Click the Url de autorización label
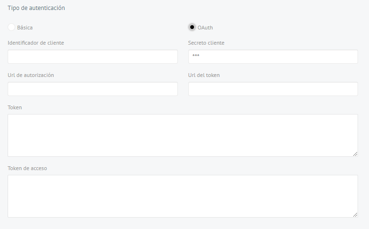The image size is (369, 229). pos(31,75)
